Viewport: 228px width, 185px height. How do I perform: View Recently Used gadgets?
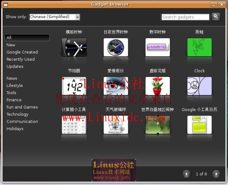coord(20,59)
